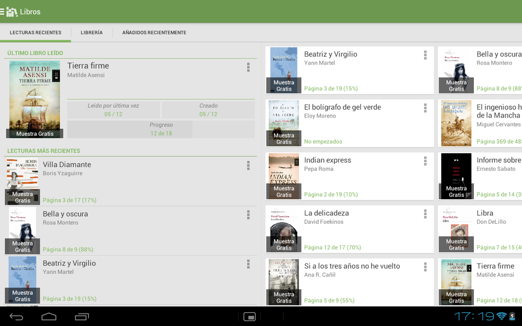Tap the screenshot icon in navigation bar
This screenshot has height=326, width=522.
tap(250, 317)
